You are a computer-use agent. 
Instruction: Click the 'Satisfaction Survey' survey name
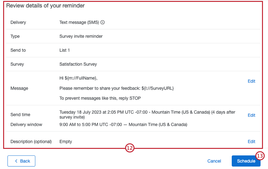coord(78,64)
